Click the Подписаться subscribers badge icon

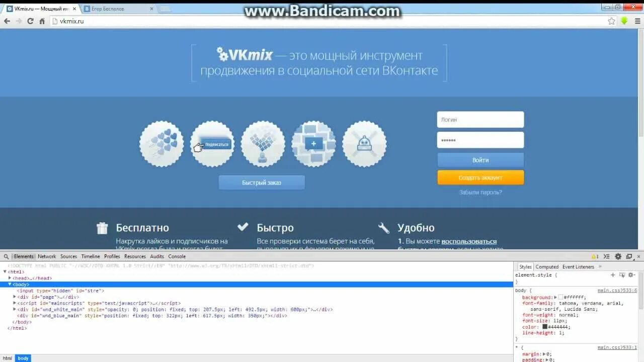[x=212, y=144]
